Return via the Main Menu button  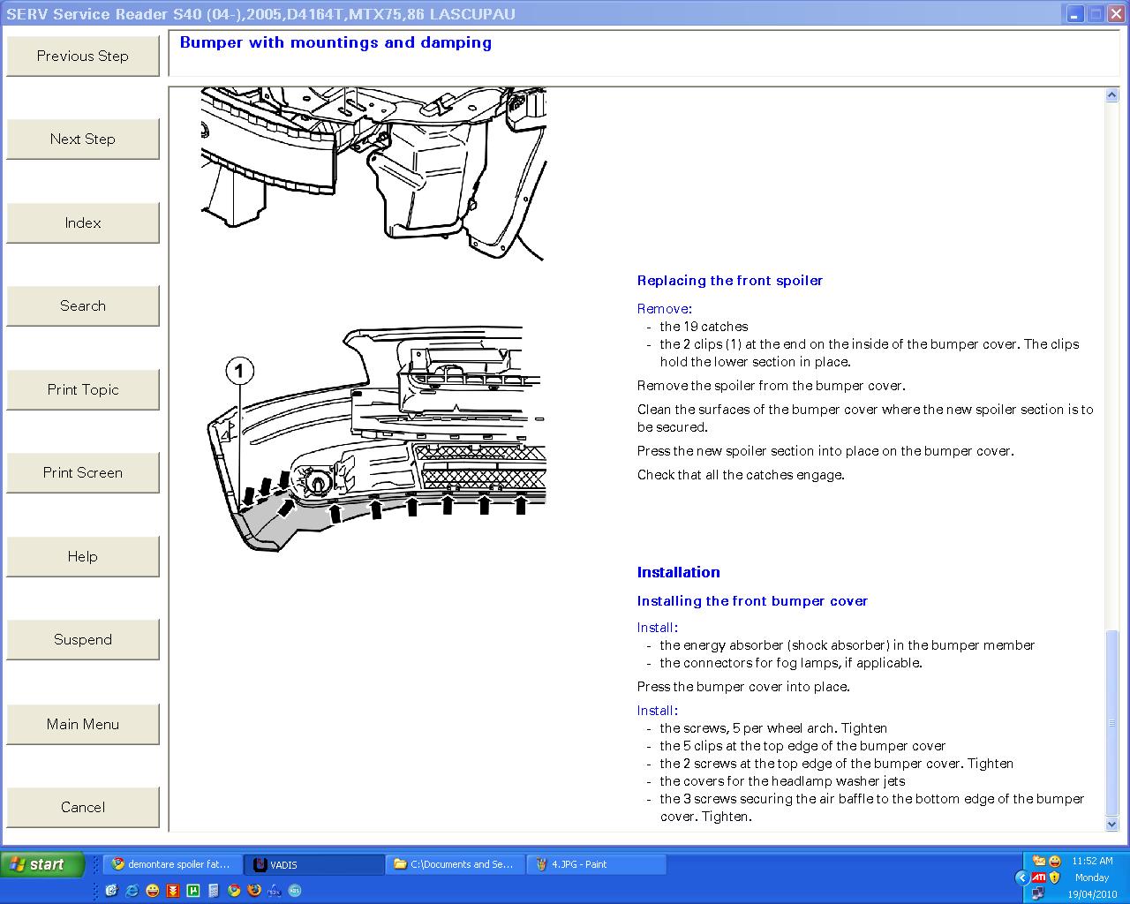pos(83,724)
